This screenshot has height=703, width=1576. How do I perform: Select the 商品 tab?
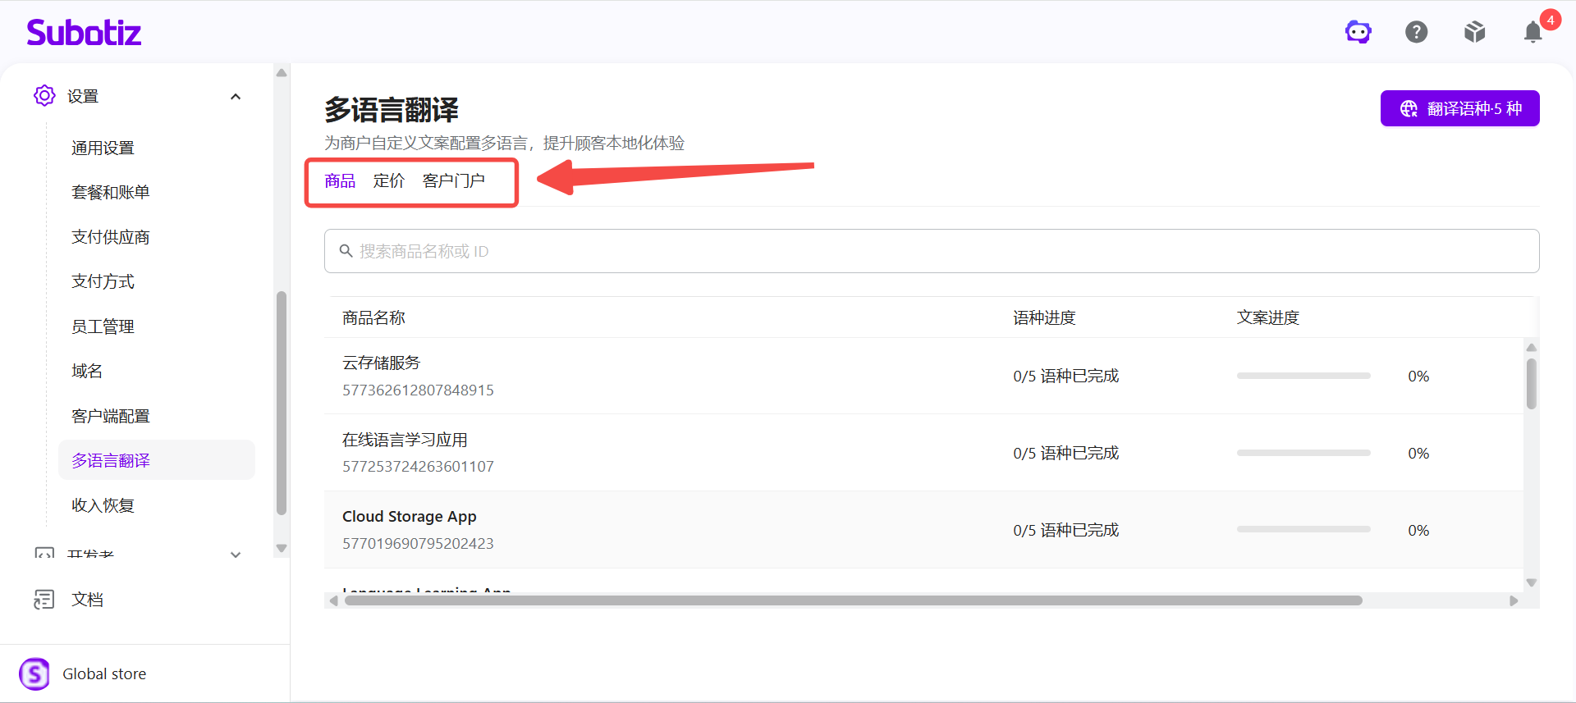tap(340, 180)
